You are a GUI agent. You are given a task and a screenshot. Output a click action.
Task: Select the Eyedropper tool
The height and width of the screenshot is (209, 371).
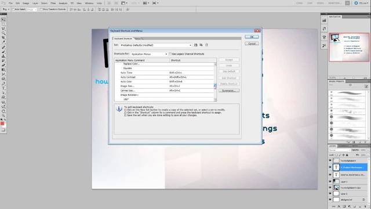pos(3,42)
